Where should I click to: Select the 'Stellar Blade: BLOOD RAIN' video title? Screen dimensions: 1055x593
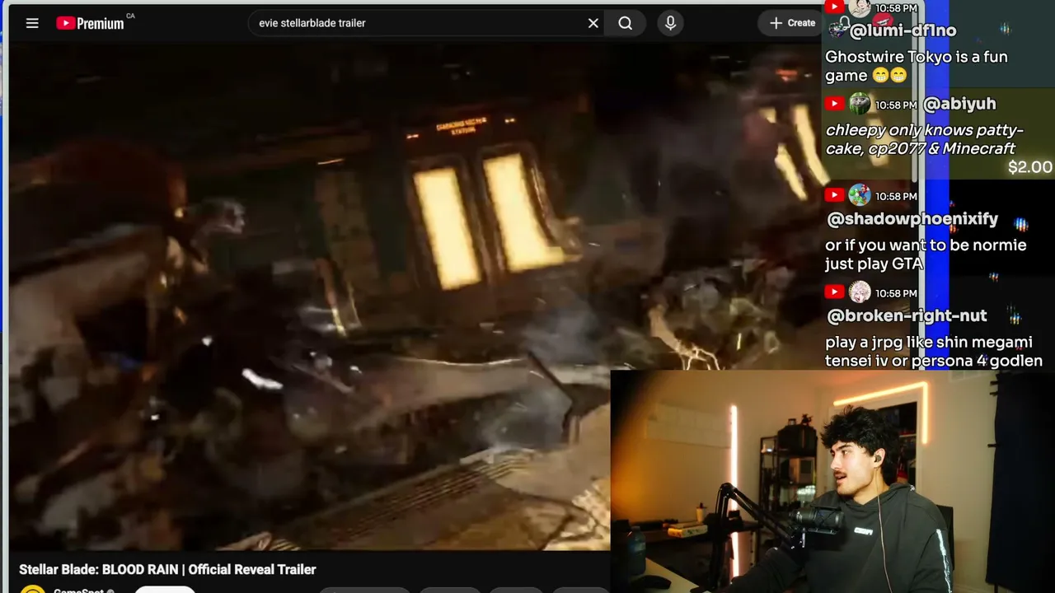167,569
